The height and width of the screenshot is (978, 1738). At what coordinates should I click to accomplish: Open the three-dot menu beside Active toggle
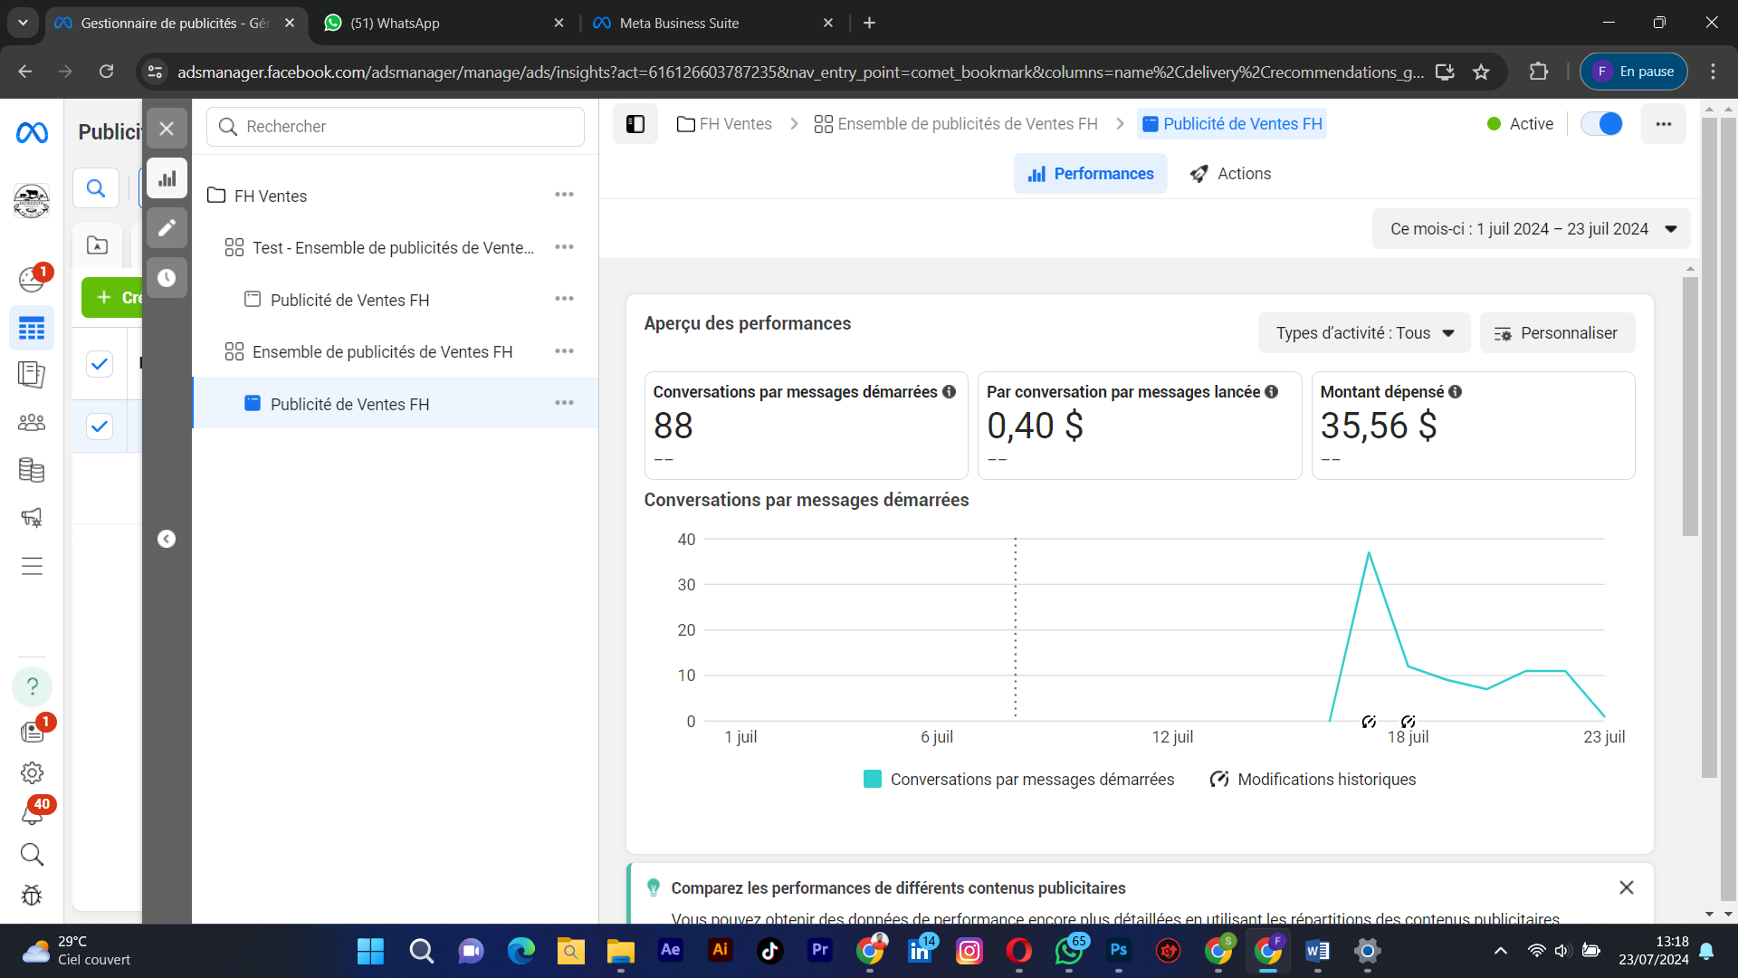pyautogui.click(x=1664, y=124)
